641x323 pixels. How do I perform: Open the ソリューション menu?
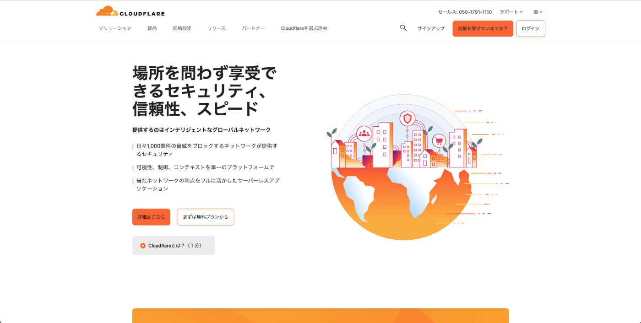click(x=115, y=28)
